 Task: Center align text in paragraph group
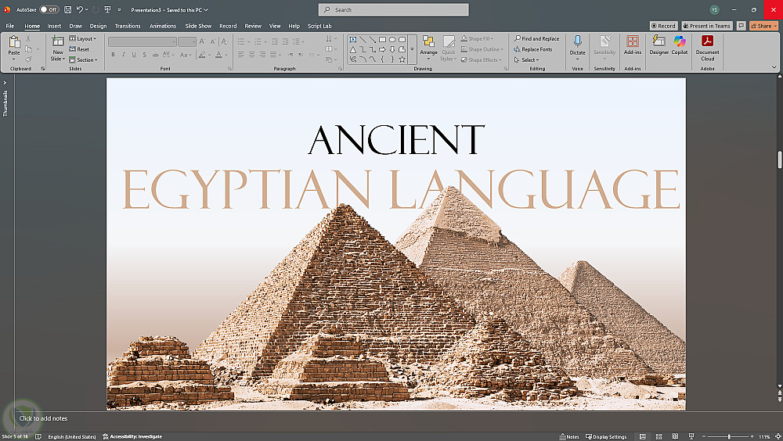coord(251,55)
